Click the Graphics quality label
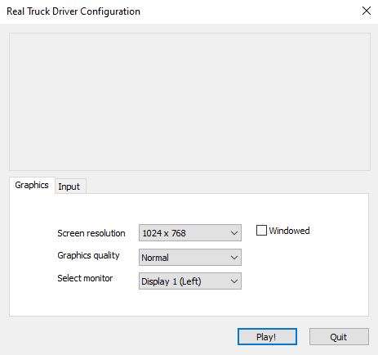The height and width of the screenshot is (355, 378). pyautogui.click(x=88, y=256)
